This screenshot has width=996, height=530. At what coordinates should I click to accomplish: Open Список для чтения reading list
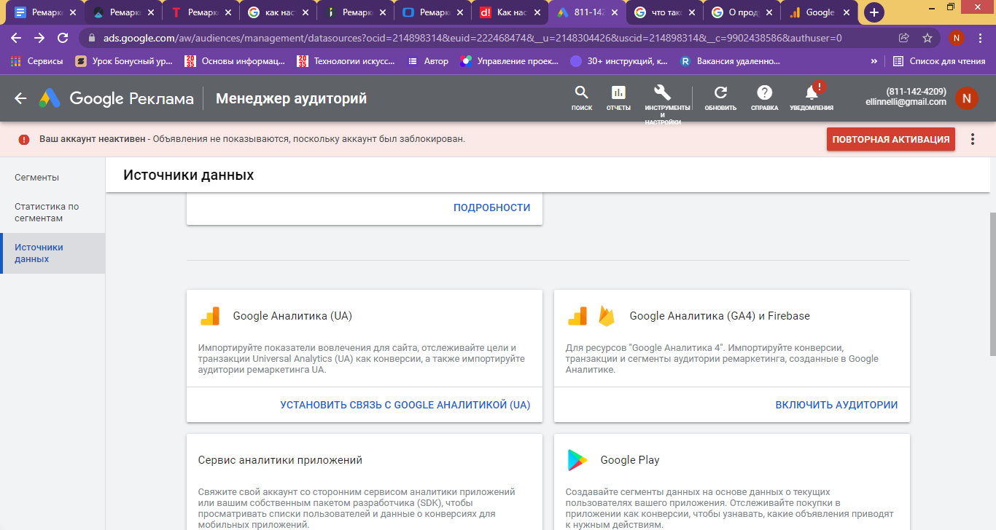pyautogui.click(x=939, y=61)
